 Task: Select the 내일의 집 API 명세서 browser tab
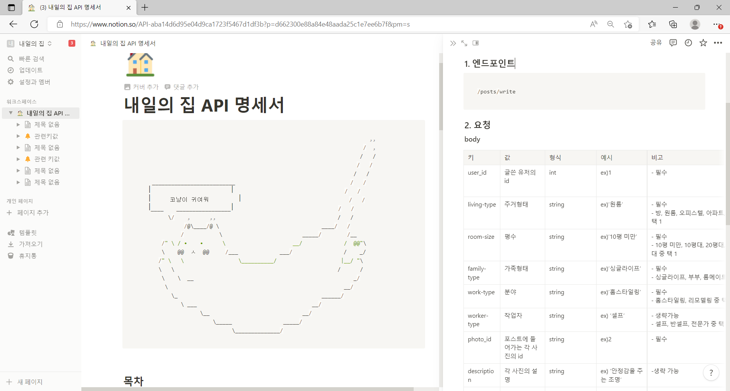(70, 7)
